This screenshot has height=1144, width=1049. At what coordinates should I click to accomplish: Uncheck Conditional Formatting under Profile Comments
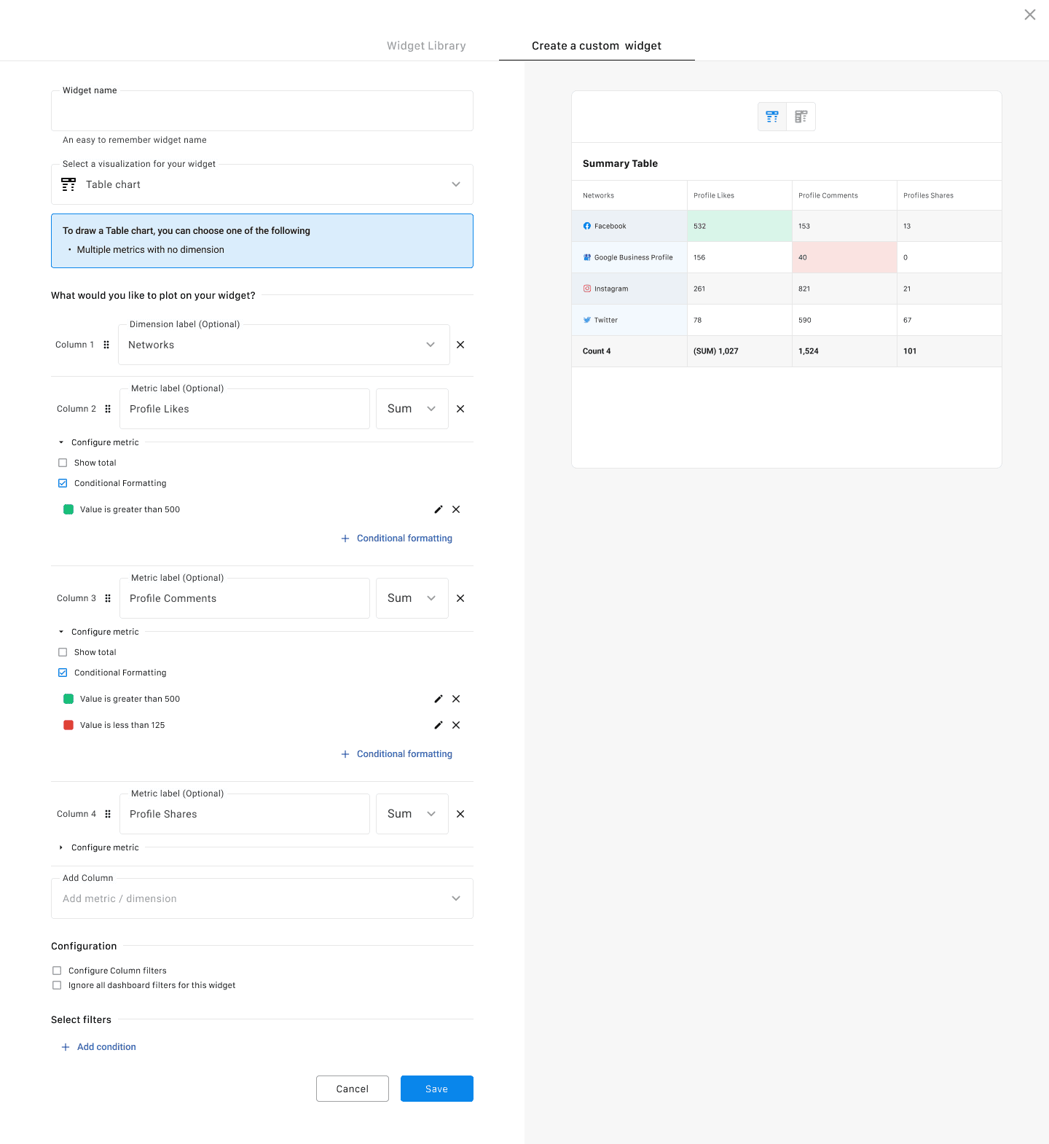click(63, 673)
